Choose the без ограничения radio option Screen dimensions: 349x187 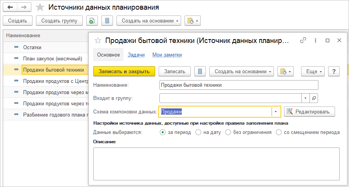(x=228, y=132)
